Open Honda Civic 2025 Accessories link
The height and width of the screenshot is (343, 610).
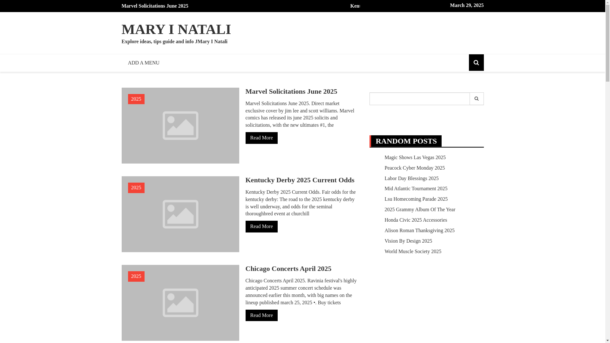pyautogui.click(x=416, y=220)
